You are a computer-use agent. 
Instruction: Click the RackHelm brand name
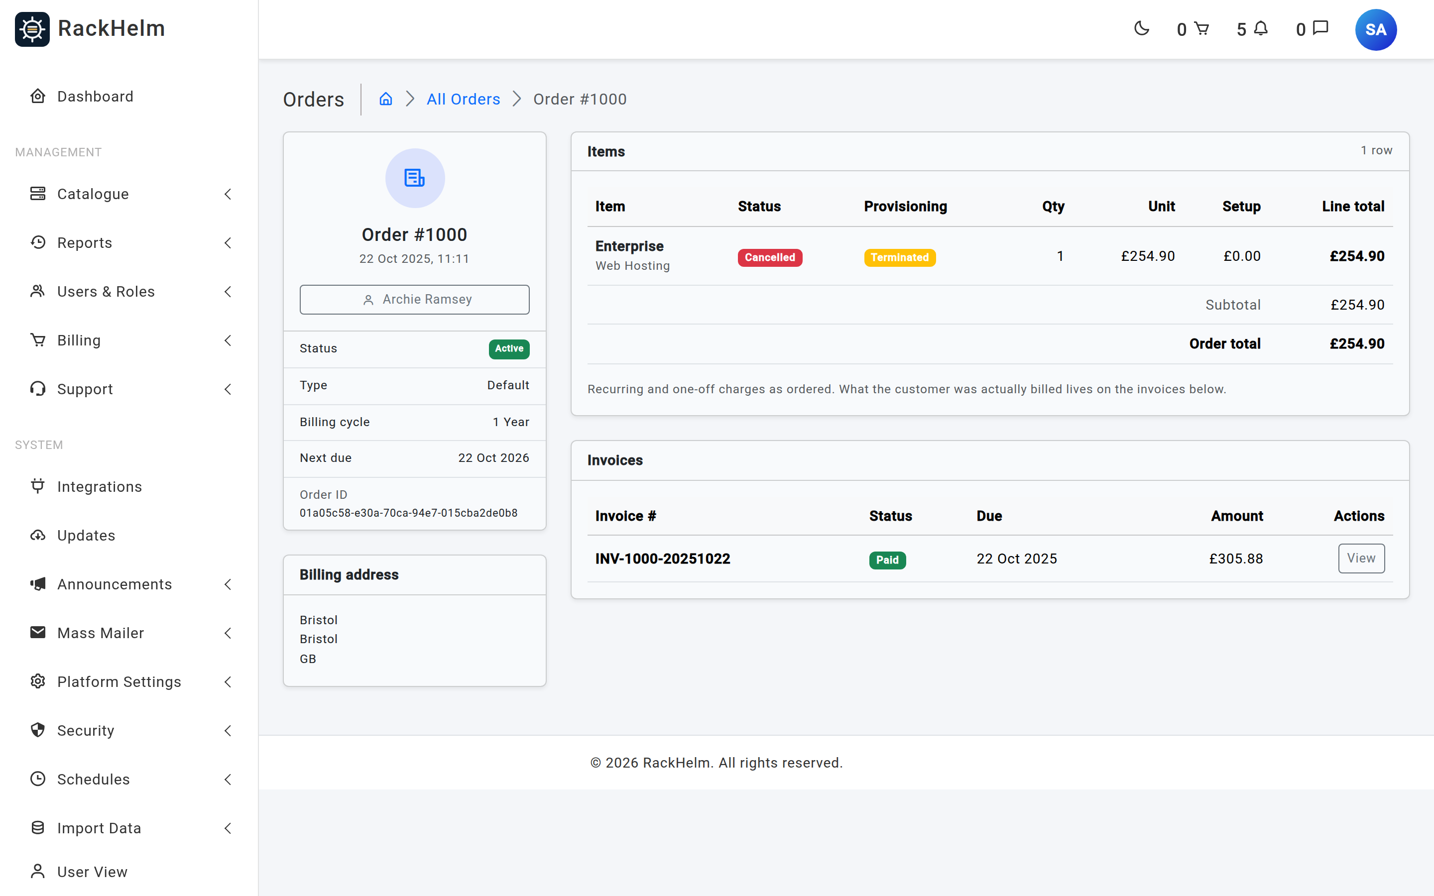(112, 28)
